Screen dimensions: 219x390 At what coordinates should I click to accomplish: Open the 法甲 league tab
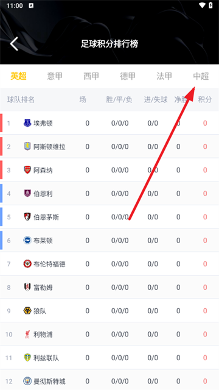(x=164, y=76)
